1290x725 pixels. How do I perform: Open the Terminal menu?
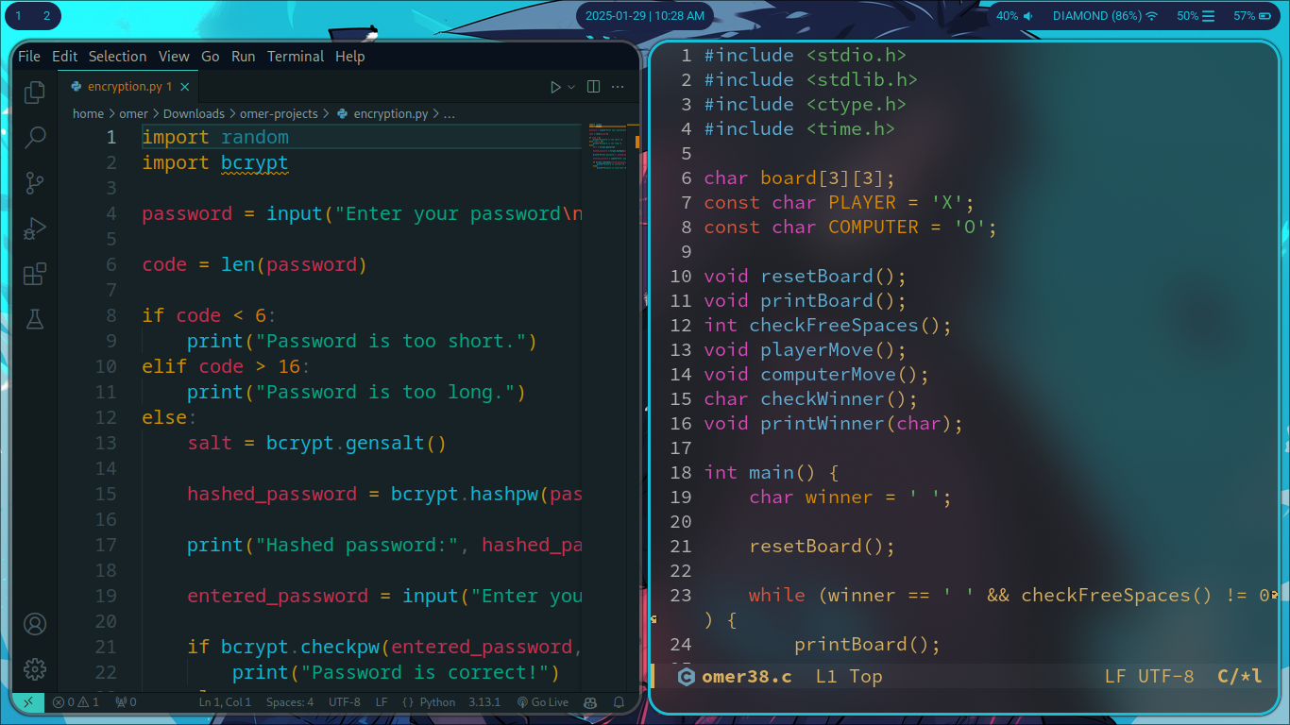click(x=296, y=56)
